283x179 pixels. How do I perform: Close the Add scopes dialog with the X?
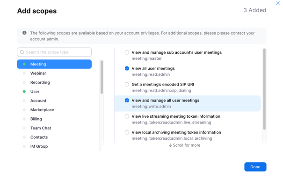[x=278, y=3]
